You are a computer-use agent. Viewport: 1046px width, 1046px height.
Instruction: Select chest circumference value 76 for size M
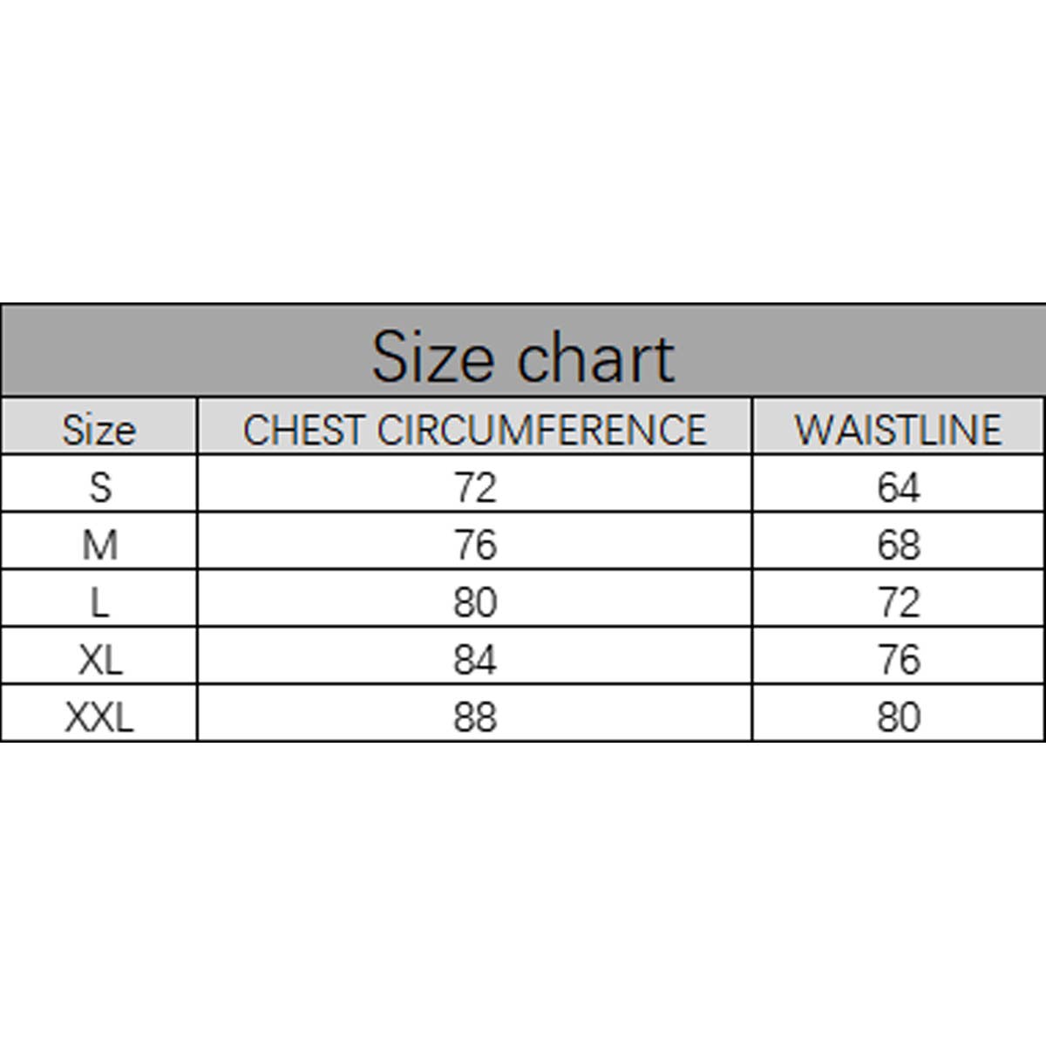pyautogui.click(x=475, y=545)
